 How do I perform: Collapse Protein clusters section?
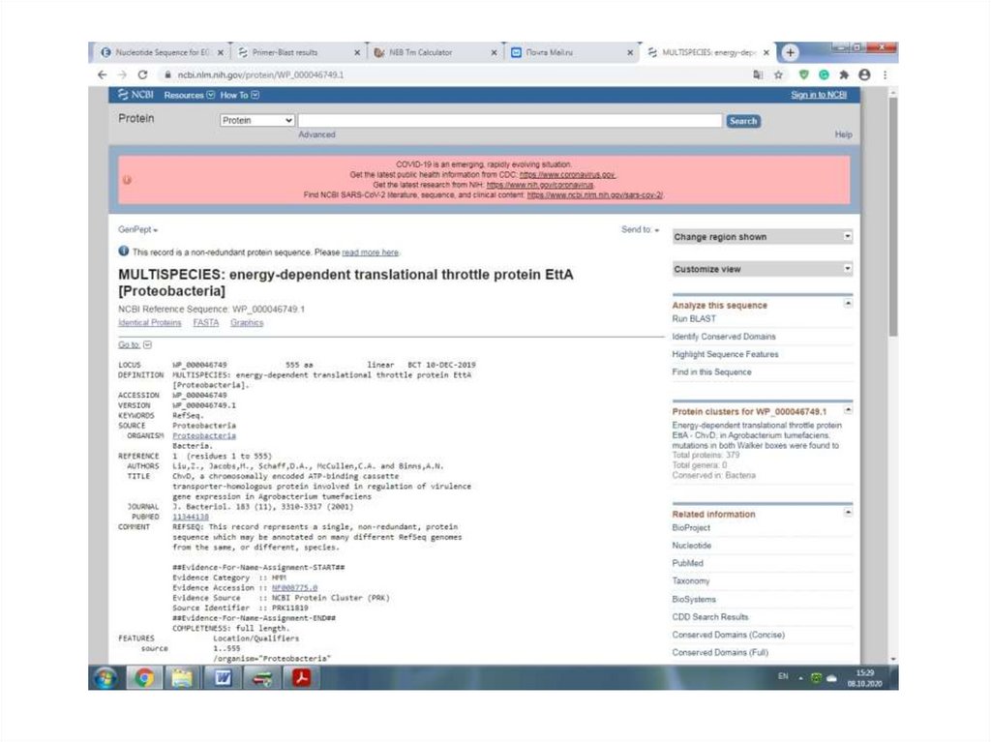pos(848,409)
